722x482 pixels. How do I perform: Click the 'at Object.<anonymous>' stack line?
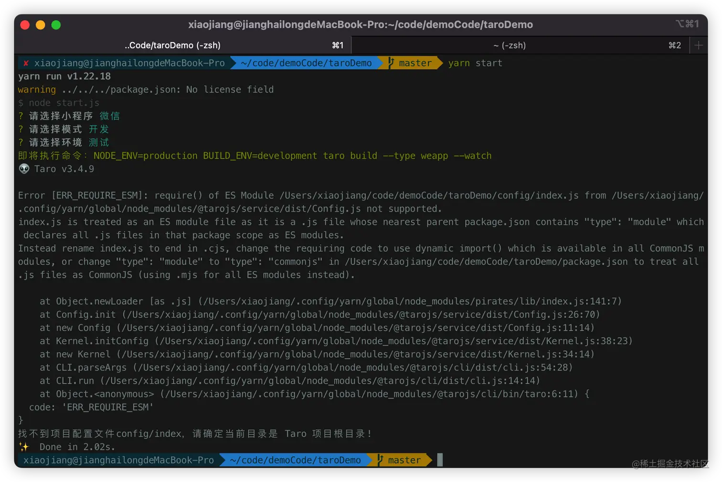coord(315,394)
